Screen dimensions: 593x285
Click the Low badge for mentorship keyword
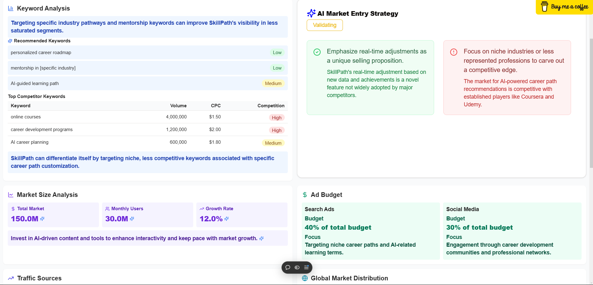click(277, 68)
